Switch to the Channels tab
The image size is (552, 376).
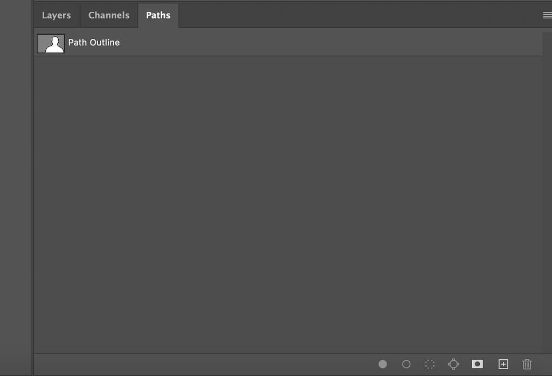[x=109, y=16]
